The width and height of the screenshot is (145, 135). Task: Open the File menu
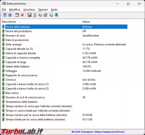pyautogui.click(x=4, y=9)
